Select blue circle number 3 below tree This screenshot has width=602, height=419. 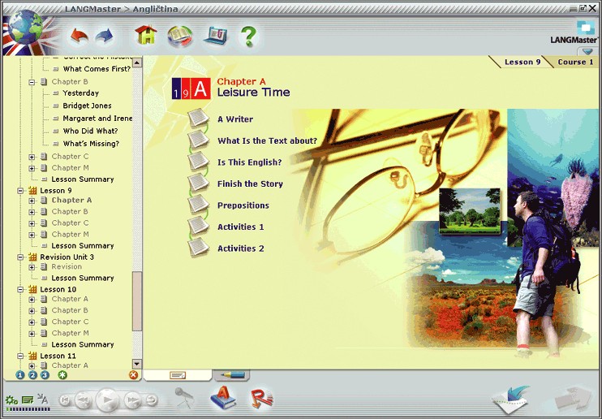click(x=45, y=375)
